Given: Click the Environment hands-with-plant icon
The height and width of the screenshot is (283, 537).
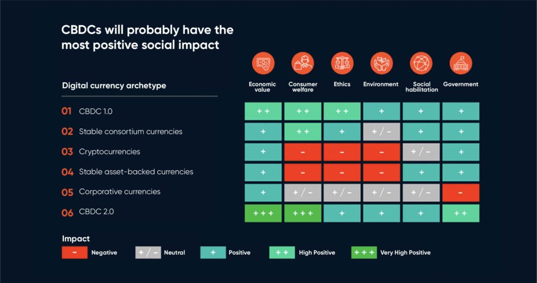Looking at the screenshot, I should tap(382, 63).
